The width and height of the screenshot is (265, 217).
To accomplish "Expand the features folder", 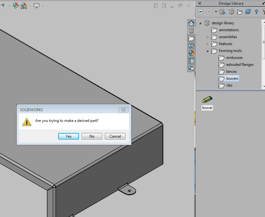I will (x=207, y=44).
